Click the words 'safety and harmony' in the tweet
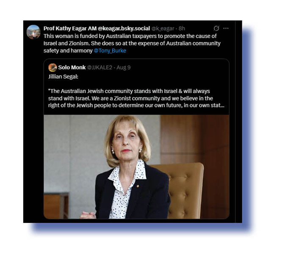 point(68,51)
